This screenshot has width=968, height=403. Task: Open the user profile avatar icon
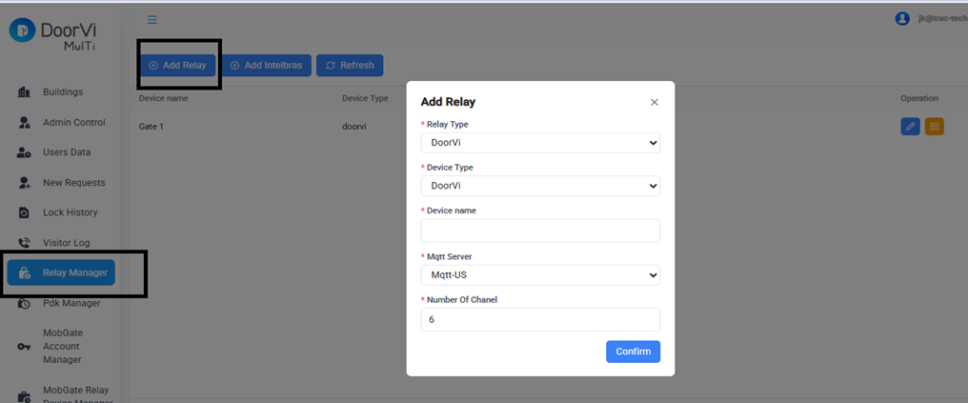(902, 18)
